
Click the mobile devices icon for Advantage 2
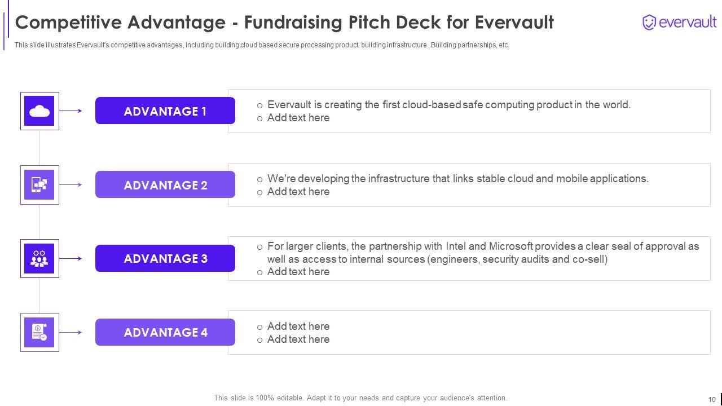(x=39, y=185)
